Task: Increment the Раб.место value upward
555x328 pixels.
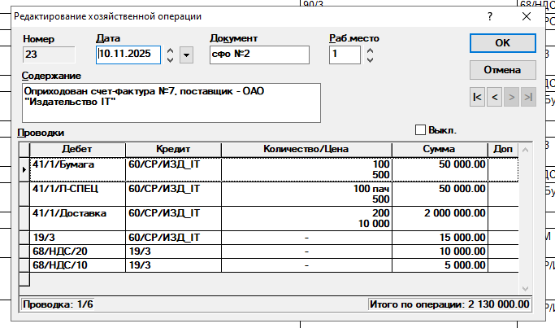Action: pyautogui.click(x=371, y=50)
